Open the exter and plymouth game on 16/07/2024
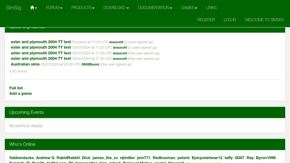Viewport: 290px width, 163px height. tap(41, 53)
